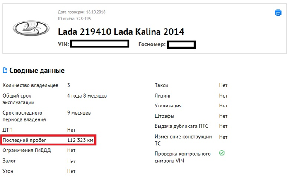Image resolution: width=290 pixels, height=178 pixels.
Task: Click the Нет value for Угон
Action: pyautogui.click(x=71, y=171)
